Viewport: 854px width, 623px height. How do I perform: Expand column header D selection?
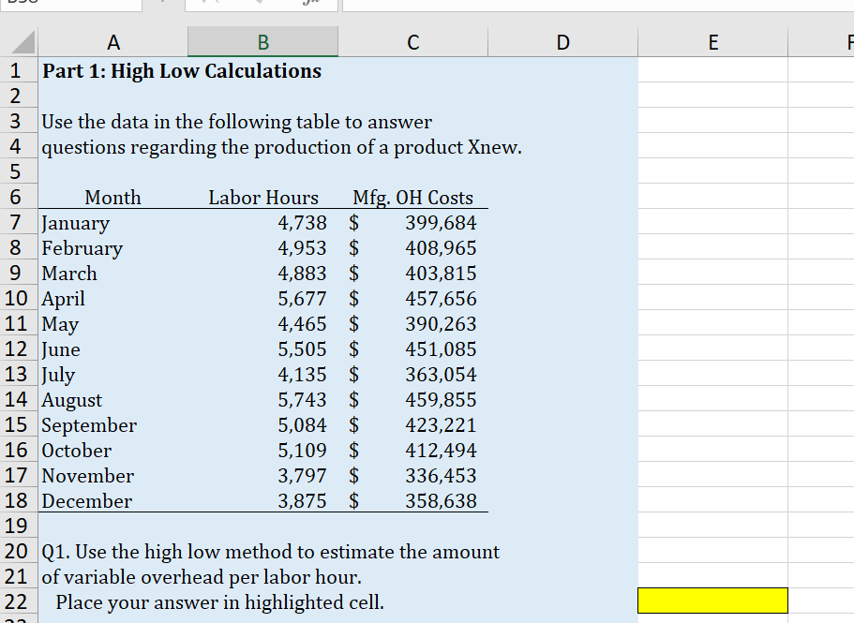[562, 41]
